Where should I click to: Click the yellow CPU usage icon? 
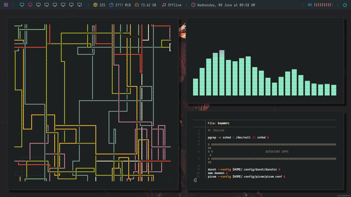click(95, 5)
